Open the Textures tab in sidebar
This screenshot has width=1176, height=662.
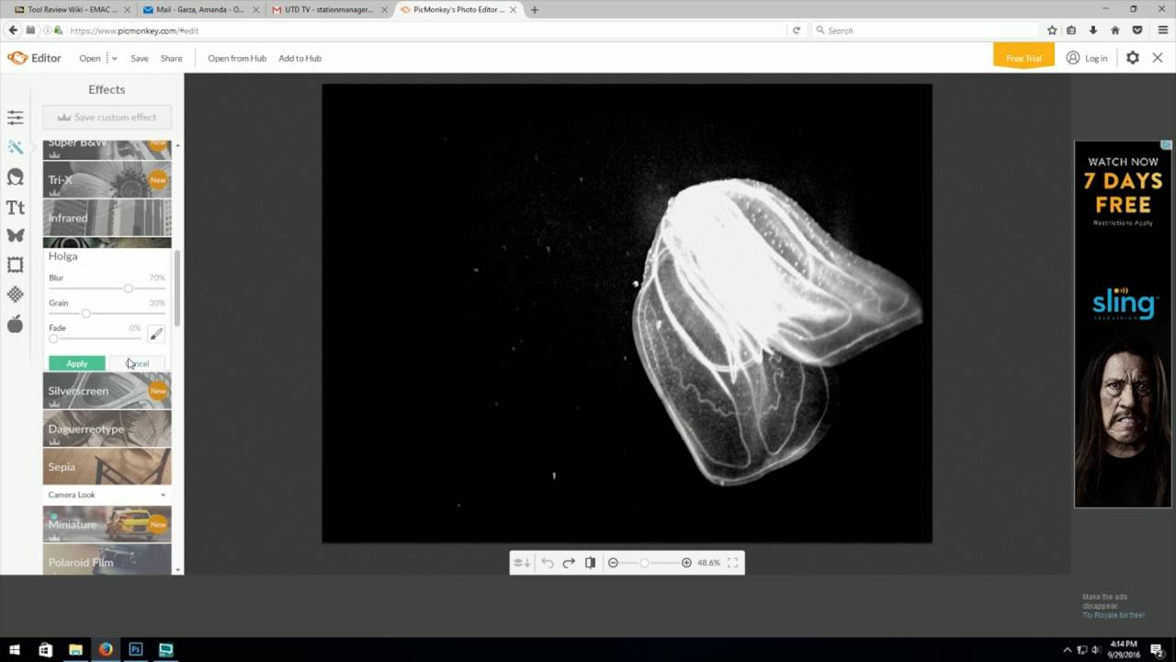tap(16, 294)
